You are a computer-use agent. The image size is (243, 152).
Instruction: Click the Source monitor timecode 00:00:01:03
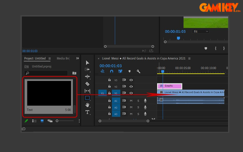30,51
